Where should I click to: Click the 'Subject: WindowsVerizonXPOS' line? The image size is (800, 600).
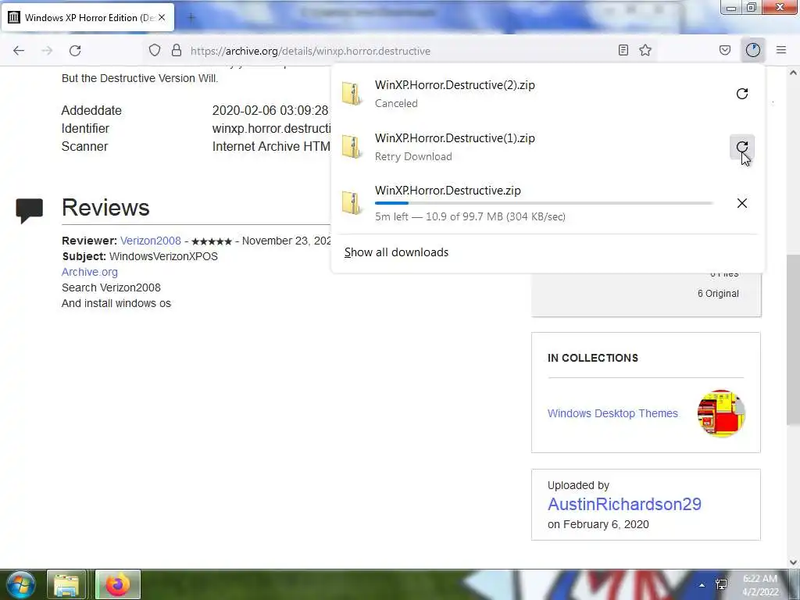(141, 256)
